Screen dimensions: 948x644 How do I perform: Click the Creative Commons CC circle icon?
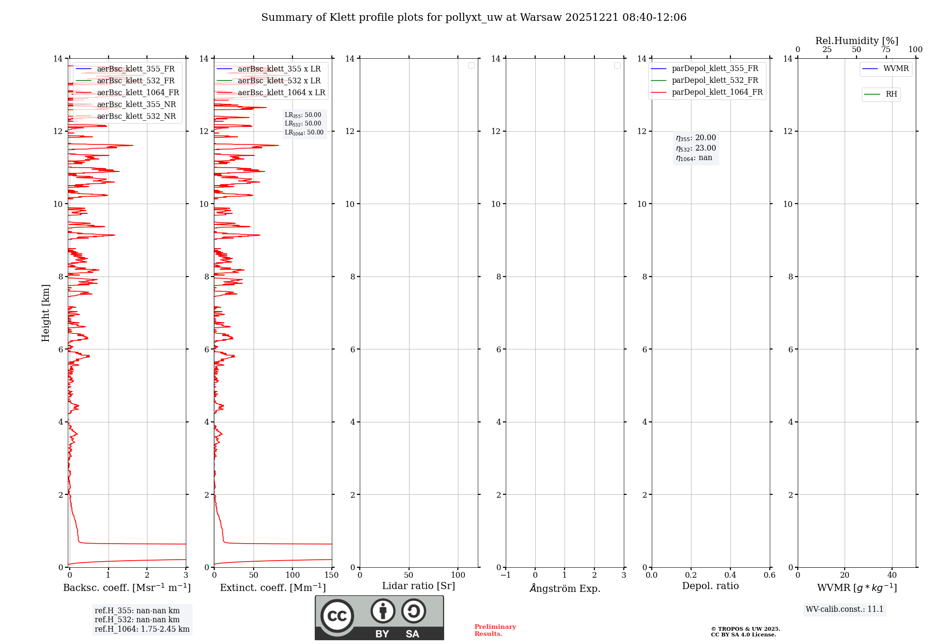pos(337,616)
